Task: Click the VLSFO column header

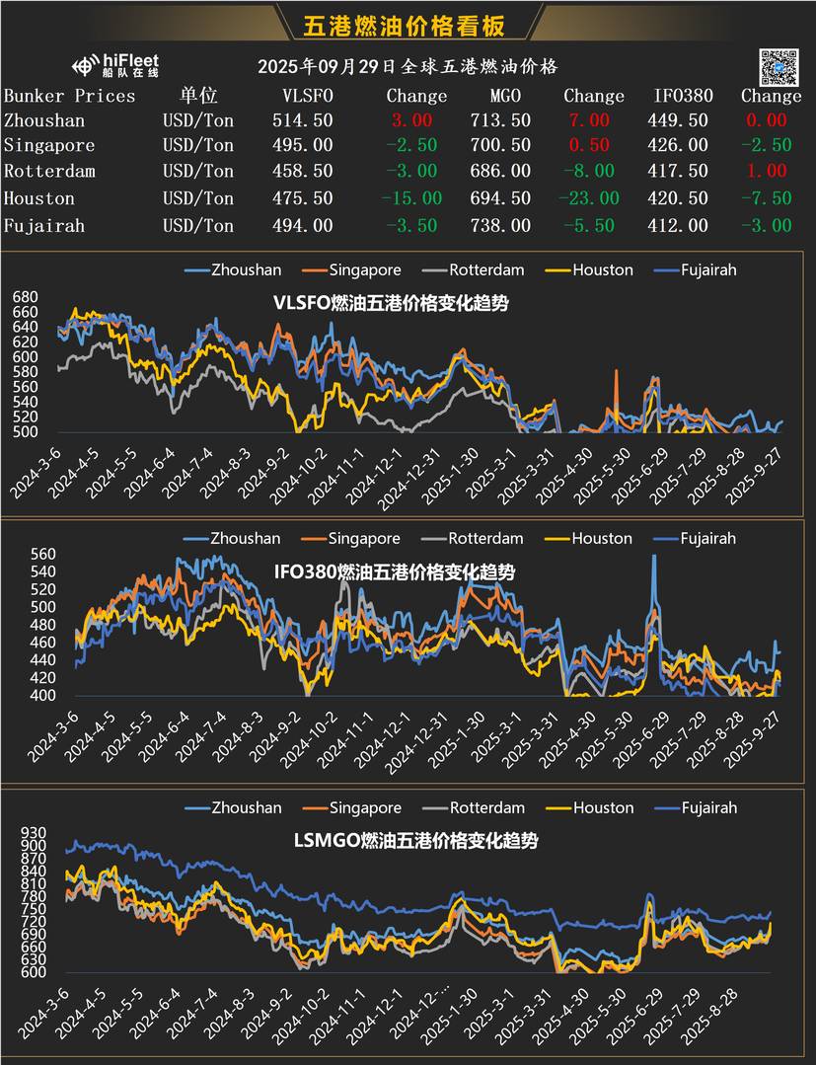Action: (307, 96)
